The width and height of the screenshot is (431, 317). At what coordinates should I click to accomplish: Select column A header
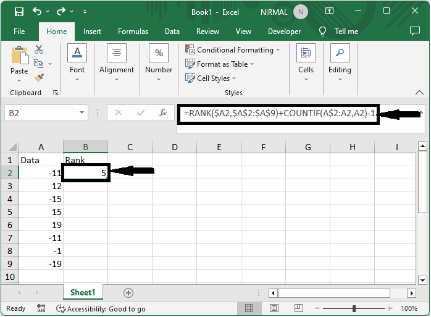point(41,147)
